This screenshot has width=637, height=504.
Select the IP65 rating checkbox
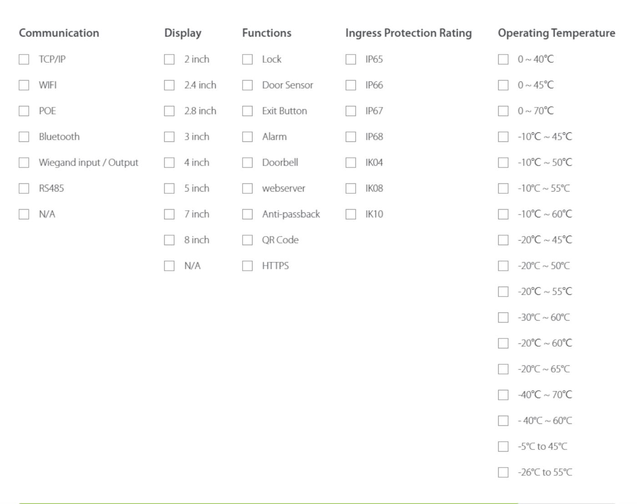[x=351, y=60]
